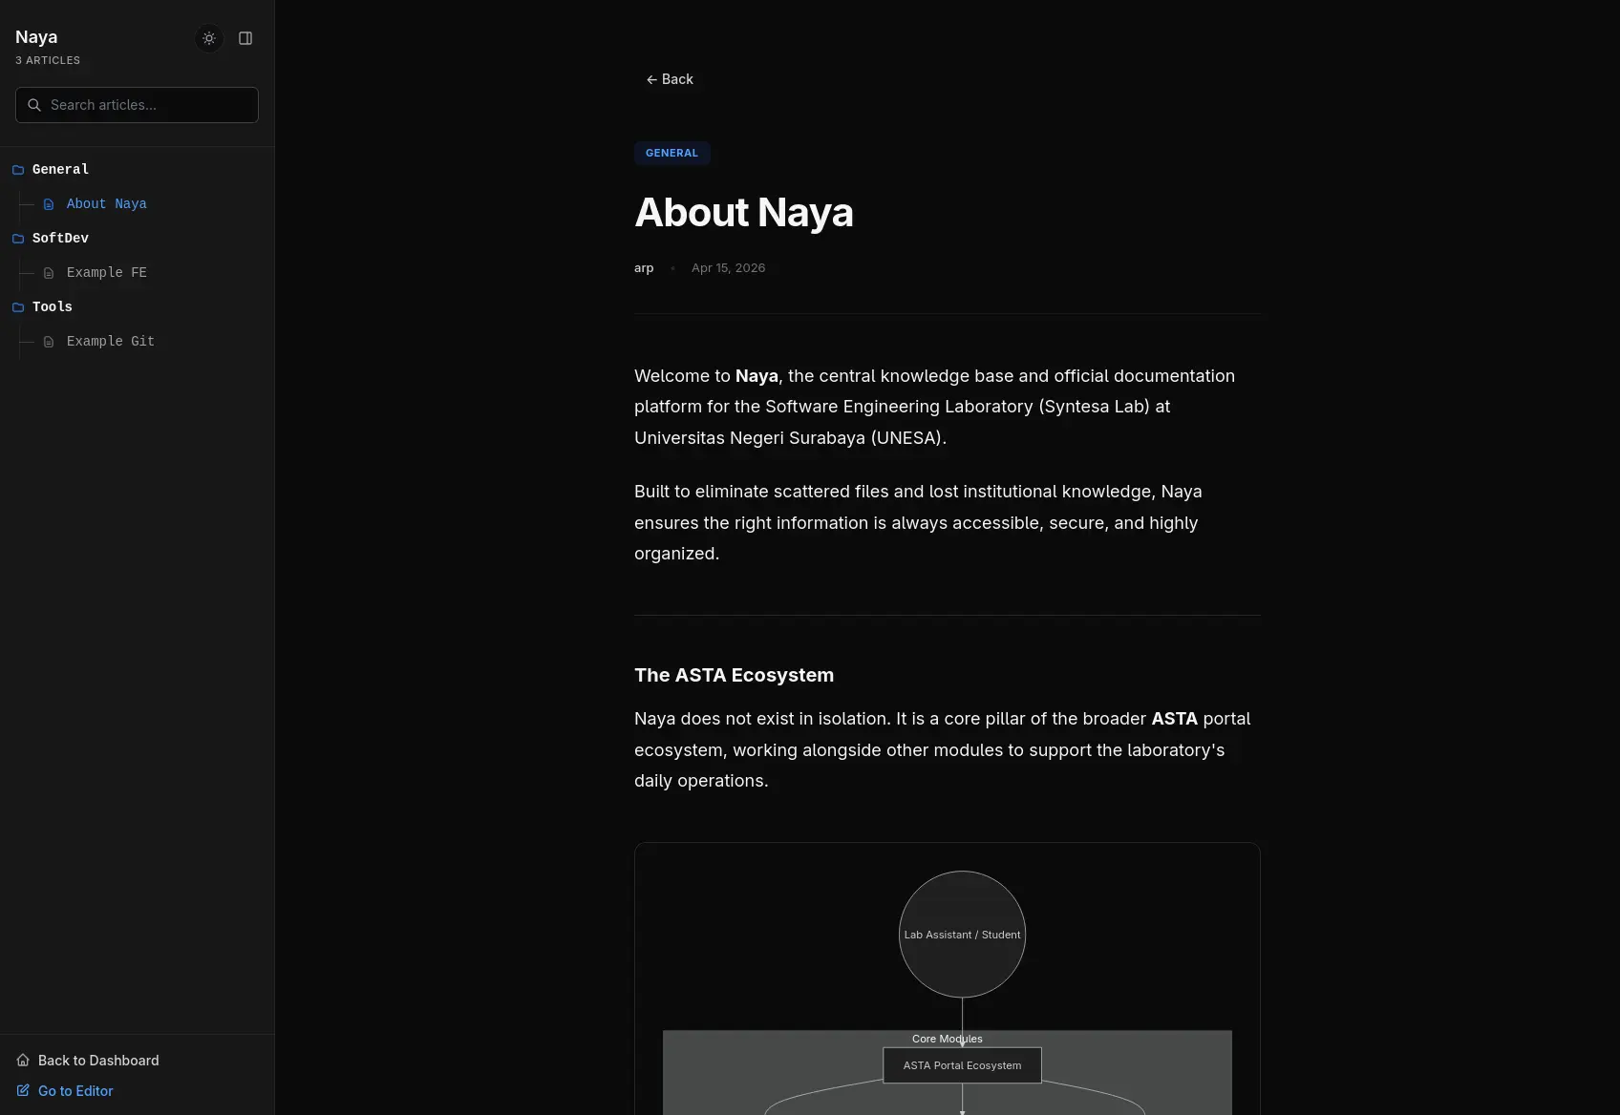Click the 3 ARTICLES count label
1620x1115 pixels.
(x=48, y=60)
